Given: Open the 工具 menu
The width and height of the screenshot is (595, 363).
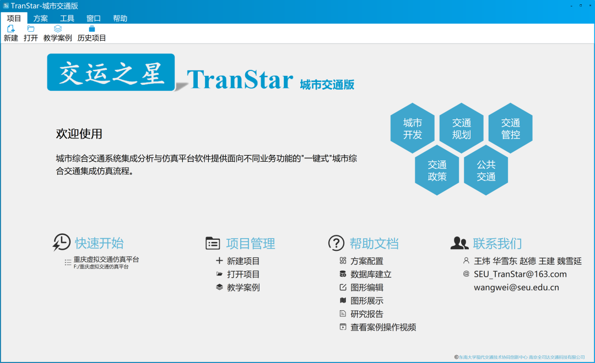Looking at the screenshot, I should click(x=67, y=18).
